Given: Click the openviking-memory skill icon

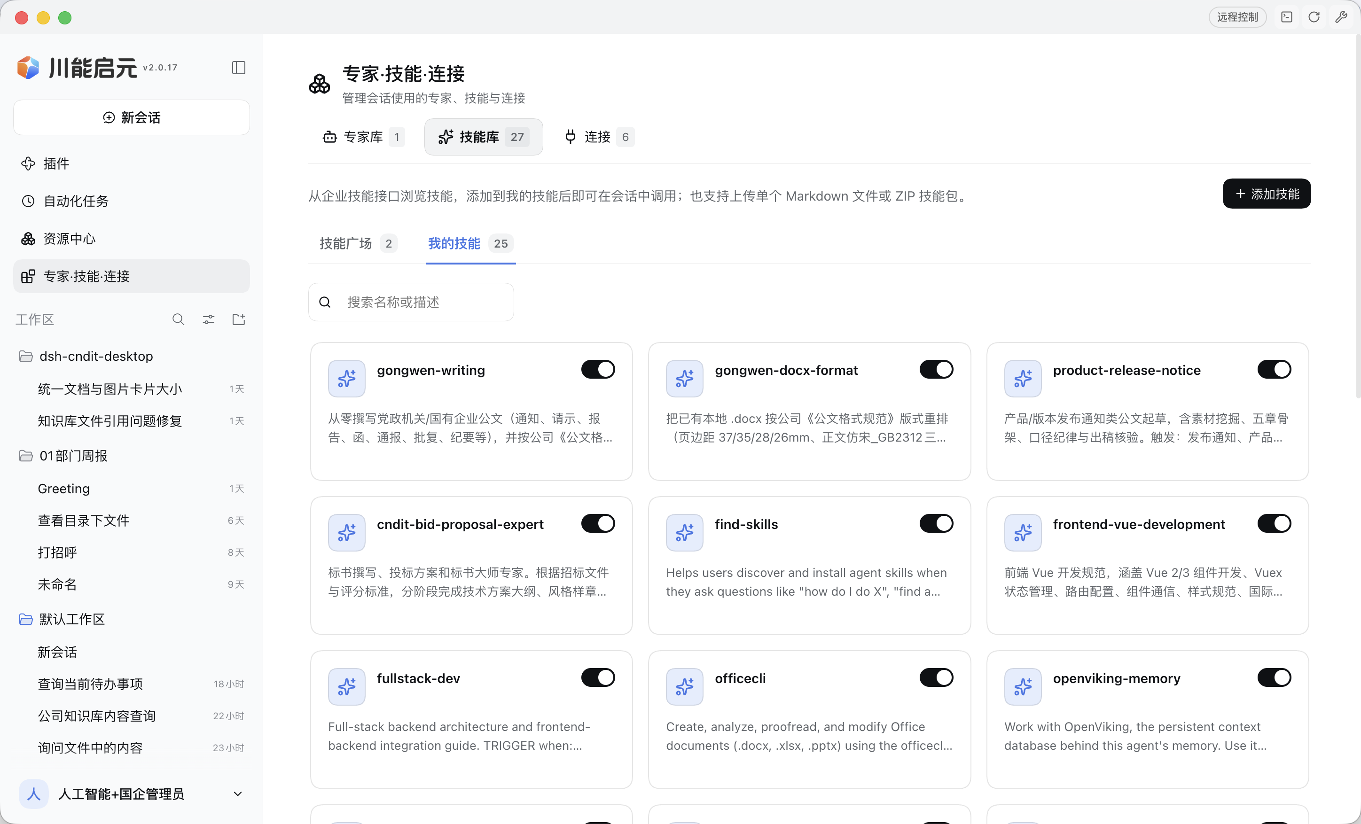Looking at the screenshot, I should point(1023,686).
